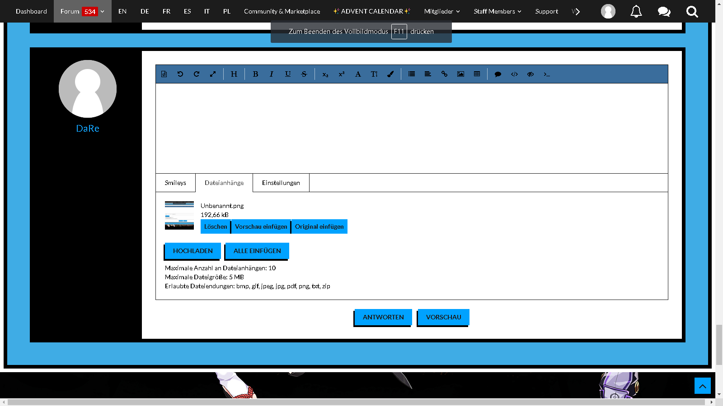Click Löschen to remove Unbenannt.png

[216, 226]
